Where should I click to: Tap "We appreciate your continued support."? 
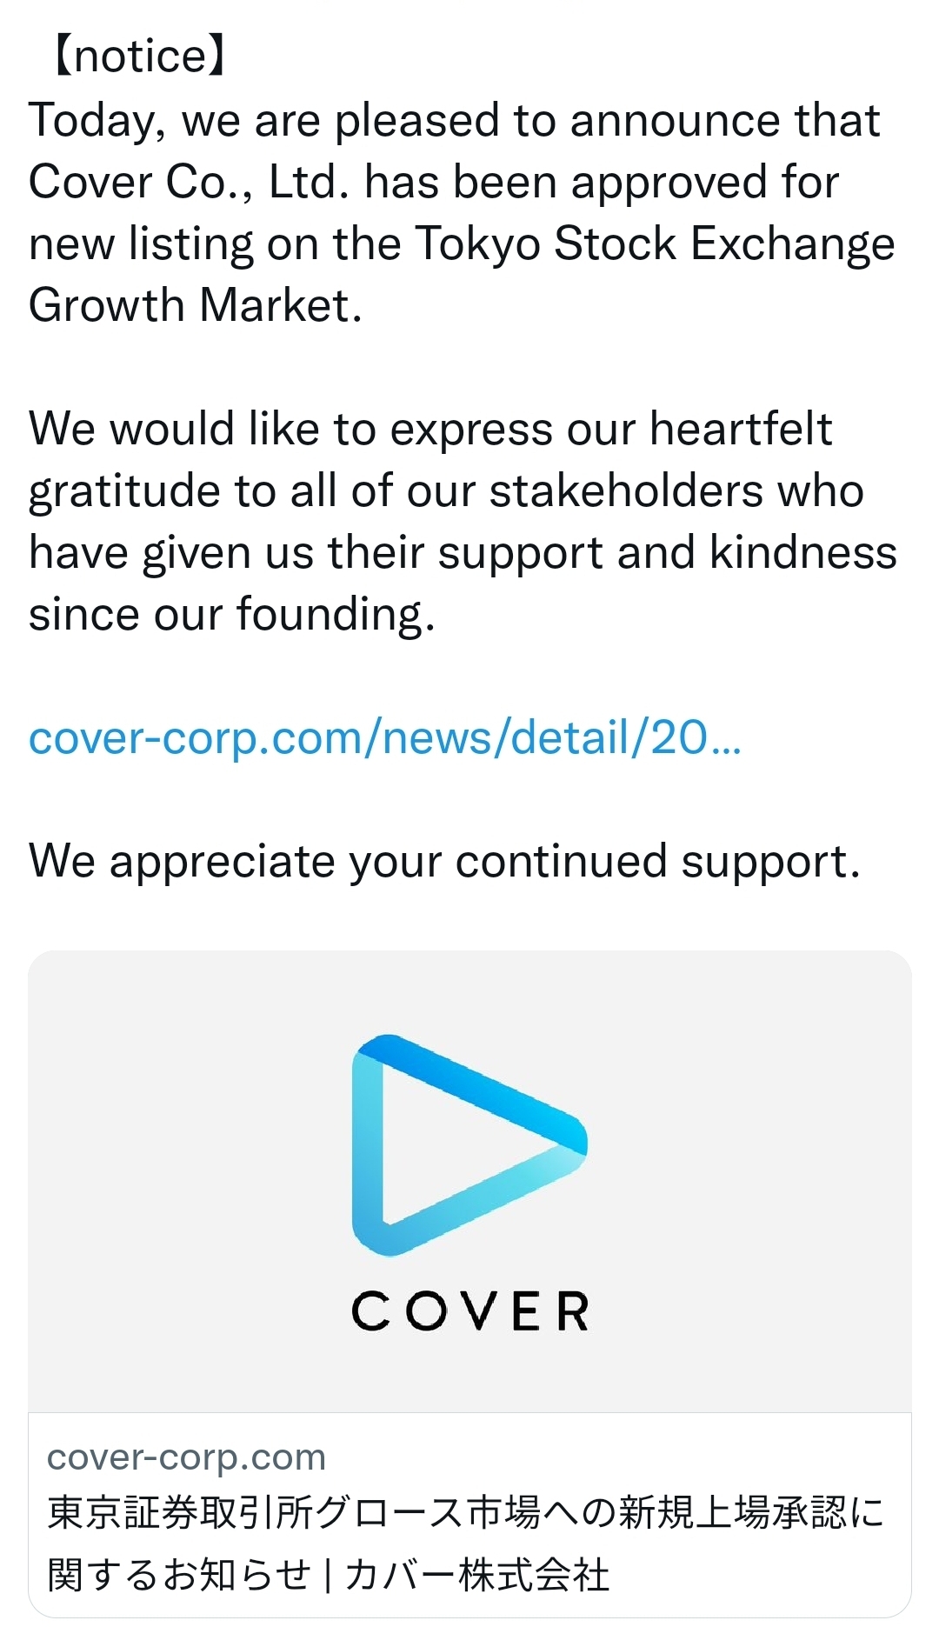[x=444, y=861]
